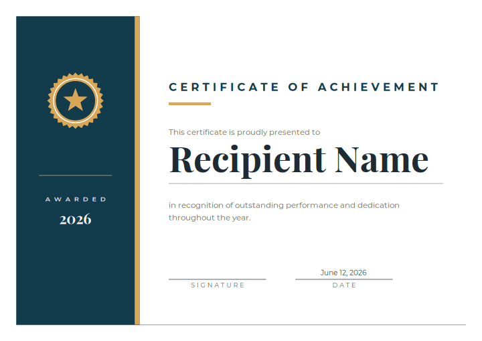Select the 'CERTIFICATE OF ACHIEVEMENT' heading
This screenshot has height=341, width=482.
coord(304,87)
